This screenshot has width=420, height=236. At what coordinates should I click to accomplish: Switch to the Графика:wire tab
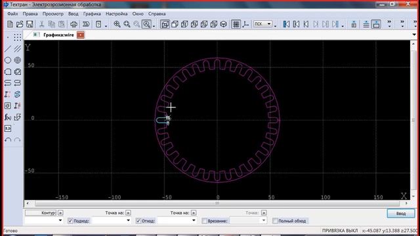pyautogui.click(x=58, y=35)
